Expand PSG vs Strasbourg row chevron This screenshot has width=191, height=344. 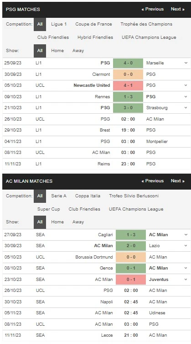(186, 108)
